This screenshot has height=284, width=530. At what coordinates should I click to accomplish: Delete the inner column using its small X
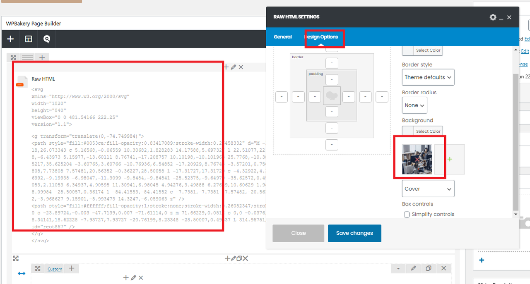tap(141, 278)
